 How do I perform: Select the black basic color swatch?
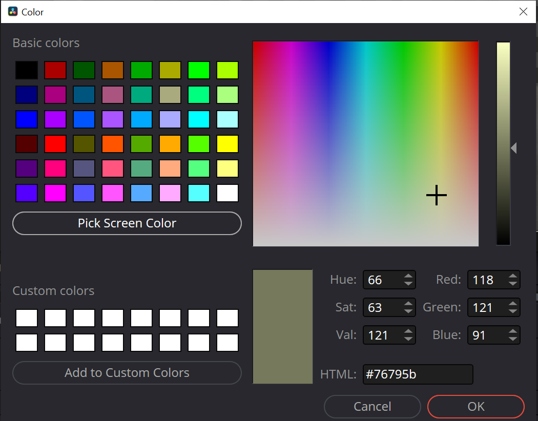click(26, 70)
